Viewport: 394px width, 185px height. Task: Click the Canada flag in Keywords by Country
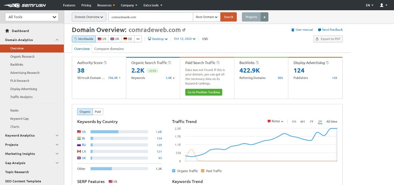click(x=79, y=152)
